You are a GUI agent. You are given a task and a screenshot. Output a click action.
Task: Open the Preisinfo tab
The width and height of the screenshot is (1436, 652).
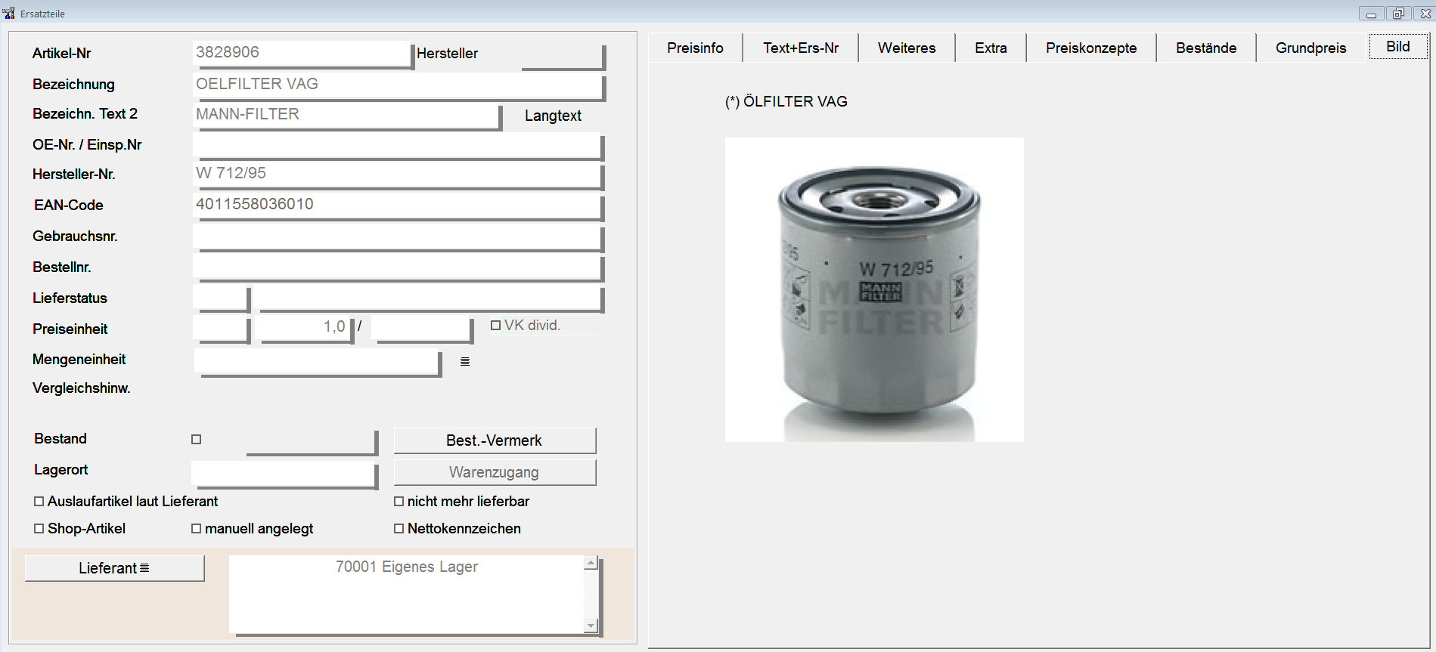695,48
